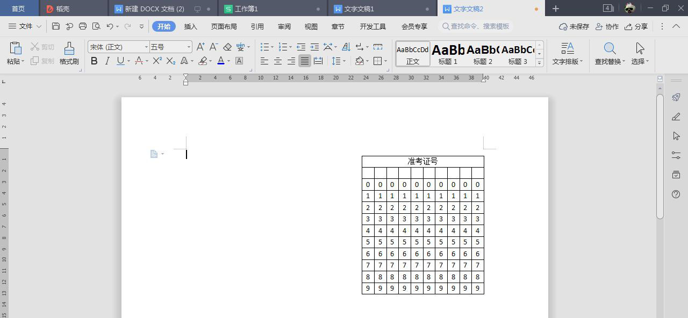This screenshot has width=688, height=318.
Task: Decrease font size with A- icon
Action: pyautogui.click(x=214, y=47)
